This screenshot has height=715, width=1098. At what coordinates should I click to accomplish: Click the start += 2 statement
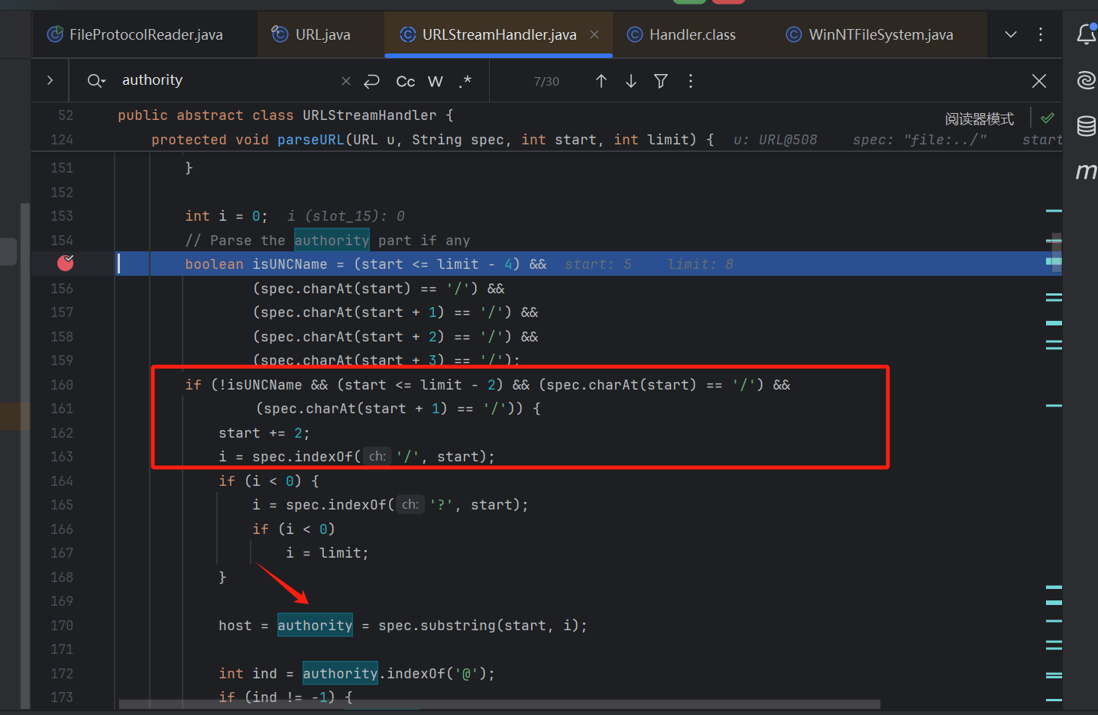pyautogui.click(x=264, y=433)
